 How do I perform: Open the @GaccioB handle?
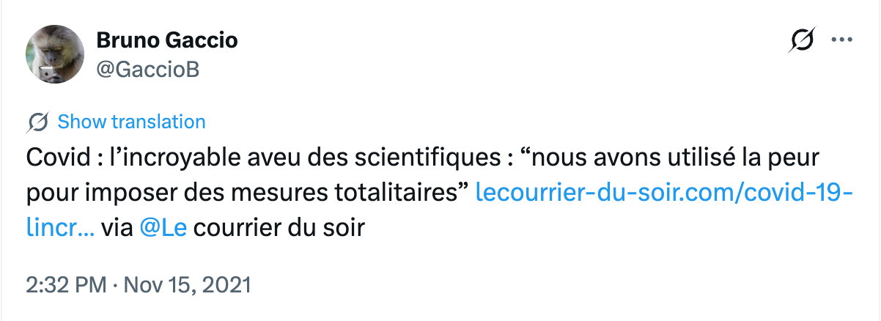[148, 69]
